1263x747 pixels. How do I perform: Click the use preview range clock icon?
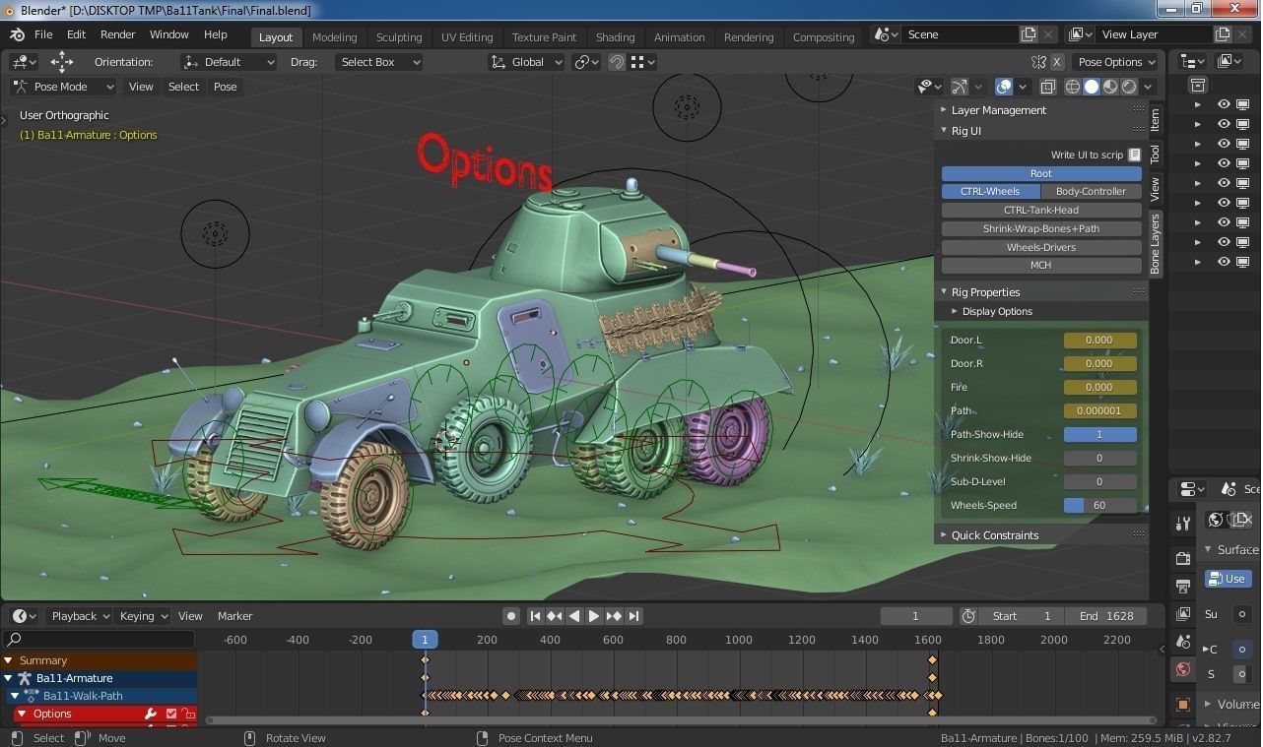point(968,616)
